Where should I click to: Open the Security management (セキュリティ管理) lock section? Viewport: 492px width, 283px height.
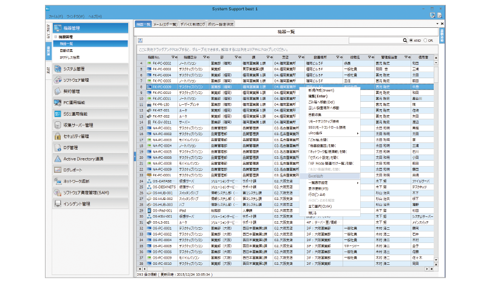click(x=91, y=136)
